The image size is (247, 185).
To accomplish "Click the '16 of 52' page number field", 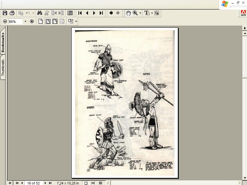I will (x=33, y=183).
